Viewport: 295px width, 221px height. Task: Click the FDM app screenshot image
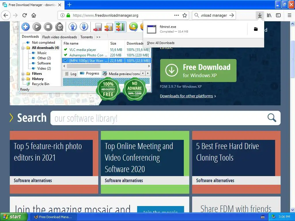[x=86, y=57]
